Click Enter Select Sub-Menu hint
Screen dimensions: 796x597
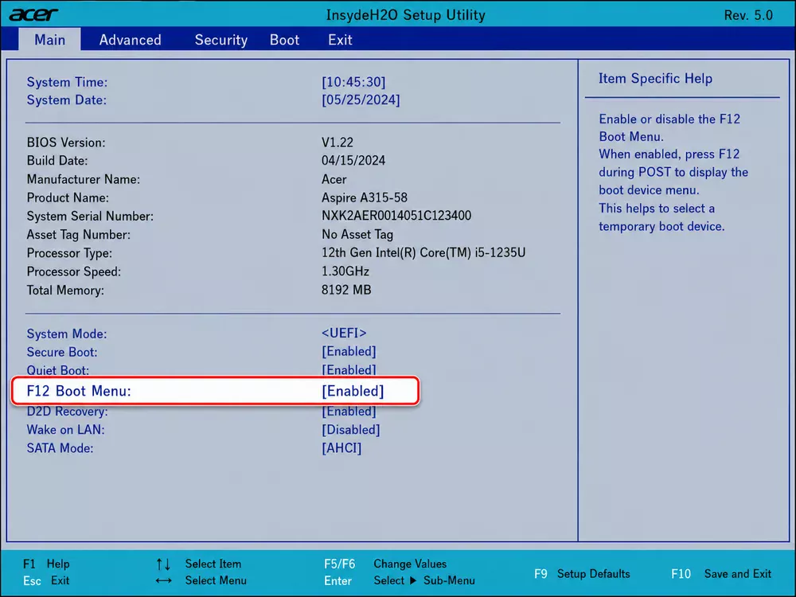(x=400, y=580)
